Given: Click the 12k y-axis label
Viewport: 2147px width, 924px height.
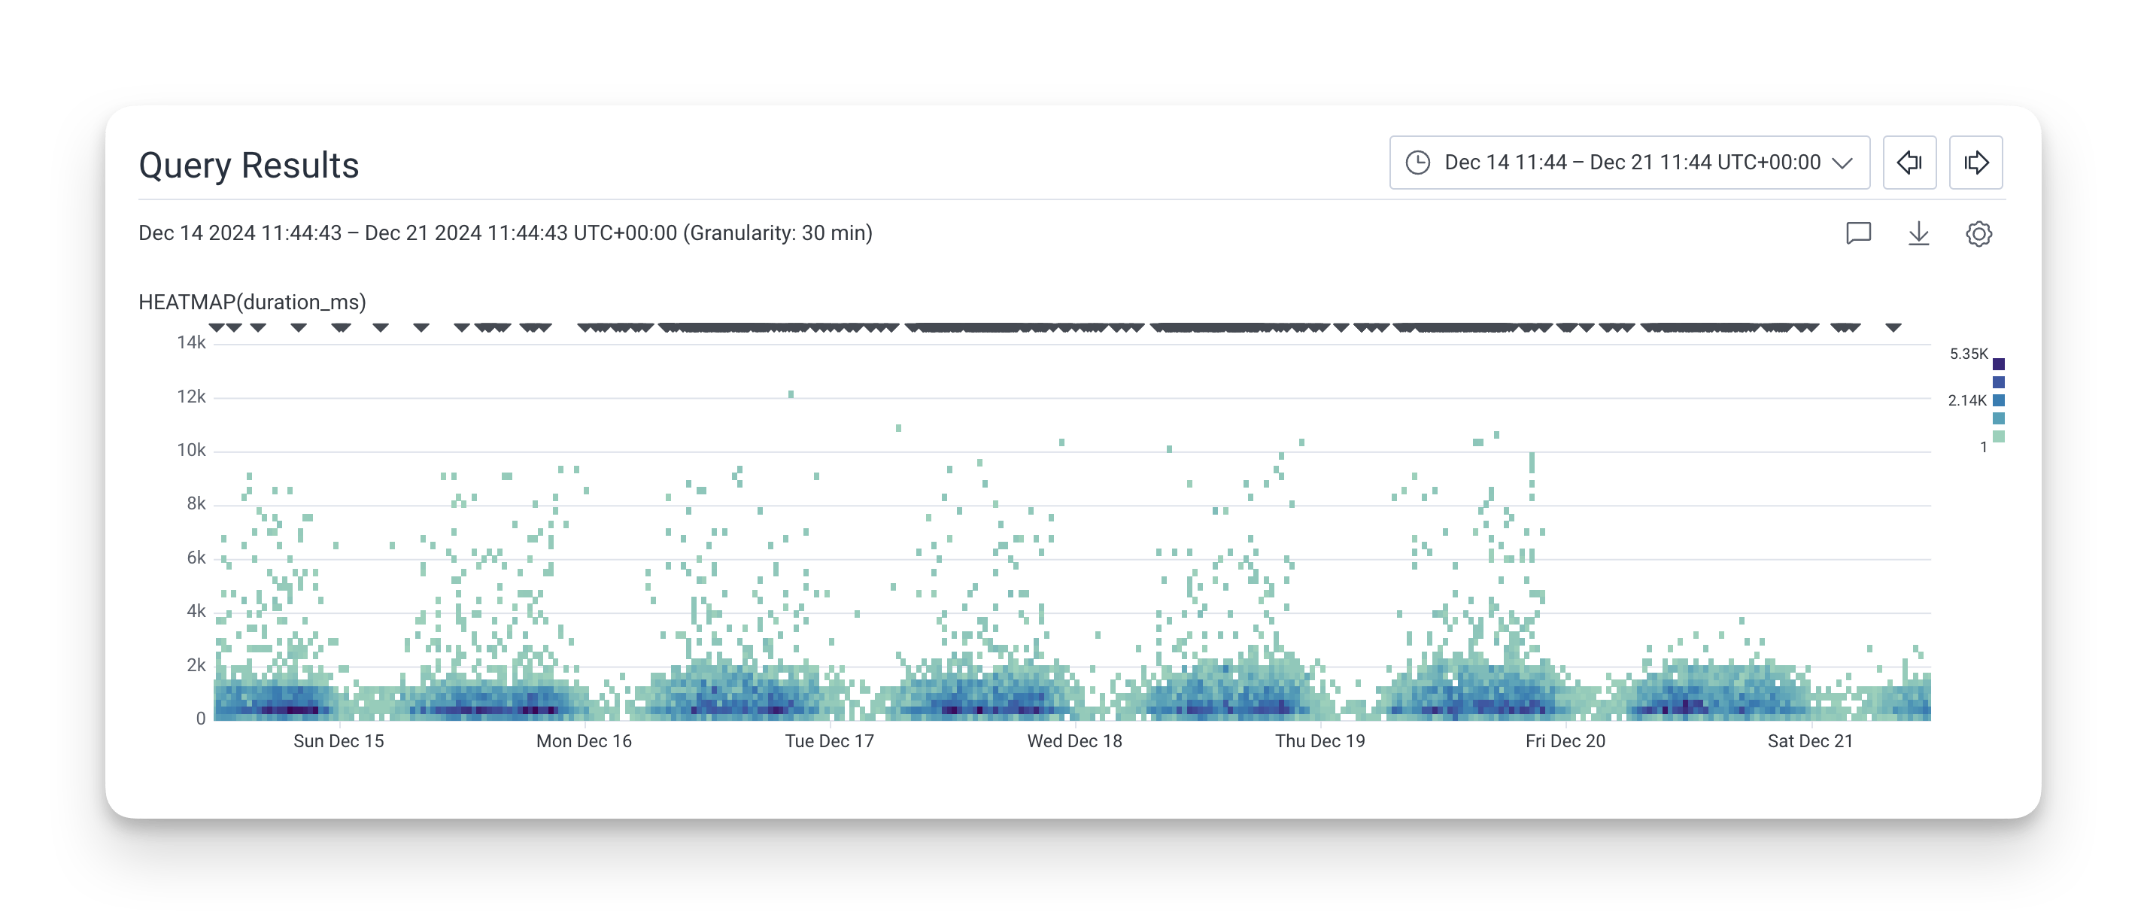Looking at the screenshot, I should click(x=191, y=397).
